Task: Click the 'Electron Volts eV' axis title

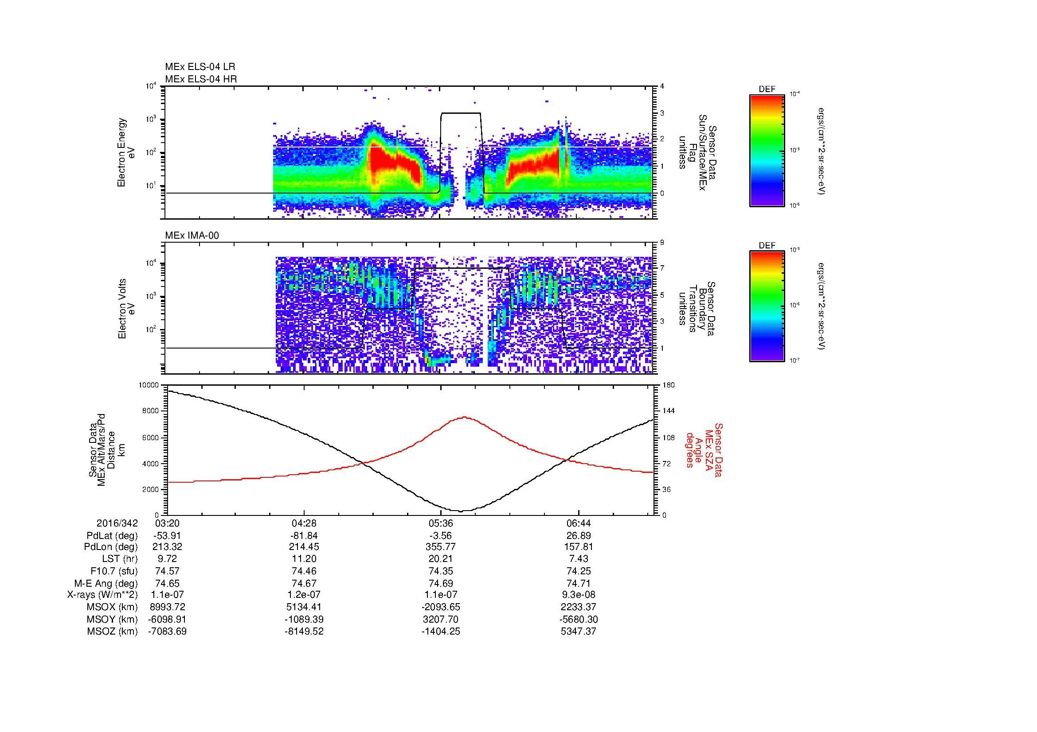Action: coord(126,309)
